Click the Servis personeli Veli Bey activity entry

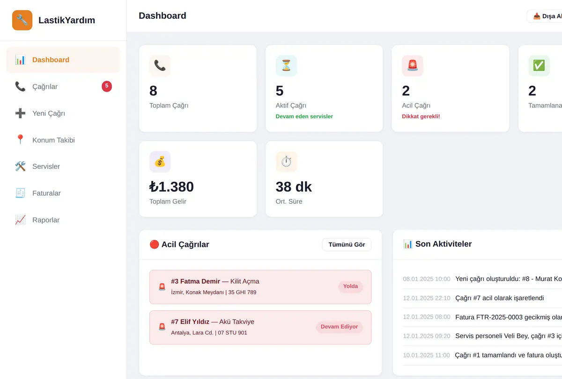[x=509, y=336]
